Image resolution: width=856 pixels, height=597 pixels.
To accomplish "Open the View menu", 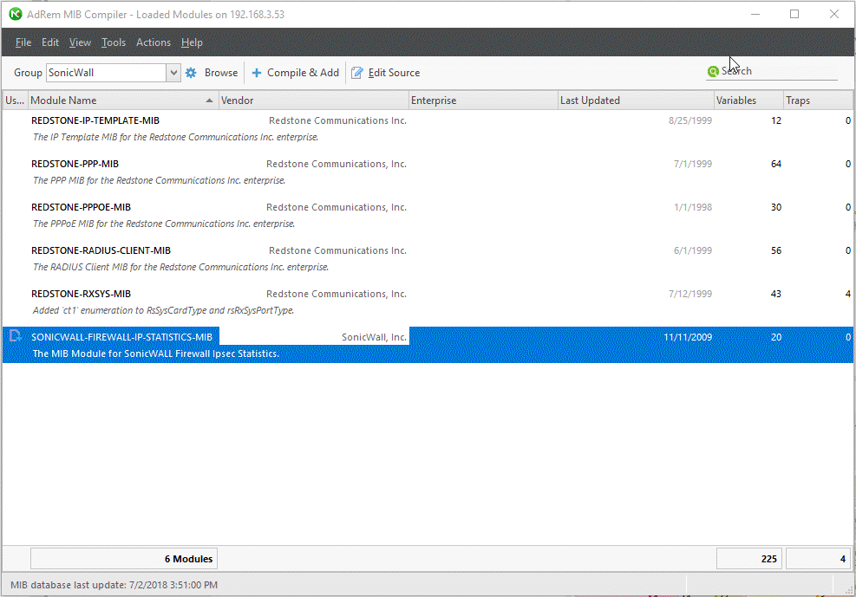I will click(80, 42).
